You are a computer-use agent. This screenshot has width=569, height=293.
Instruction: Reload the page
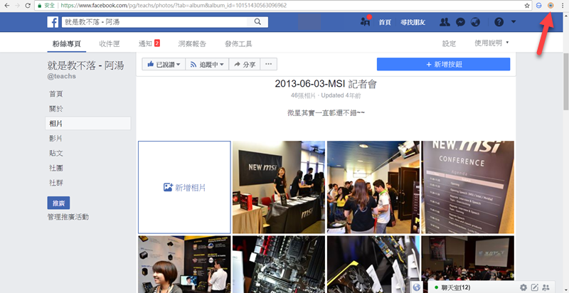tap(28, 6)
